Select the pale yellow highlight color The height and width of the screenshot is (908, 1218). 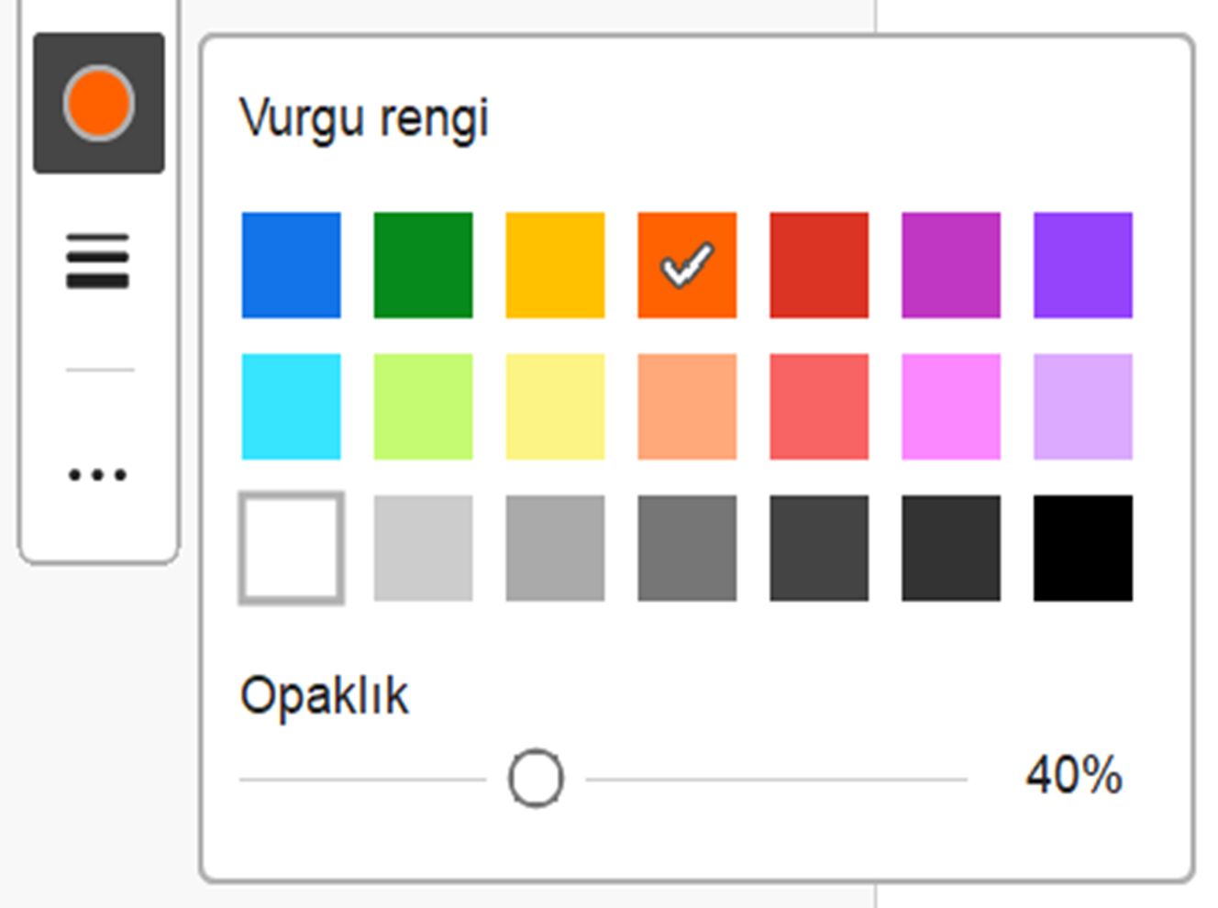[554, 405]
